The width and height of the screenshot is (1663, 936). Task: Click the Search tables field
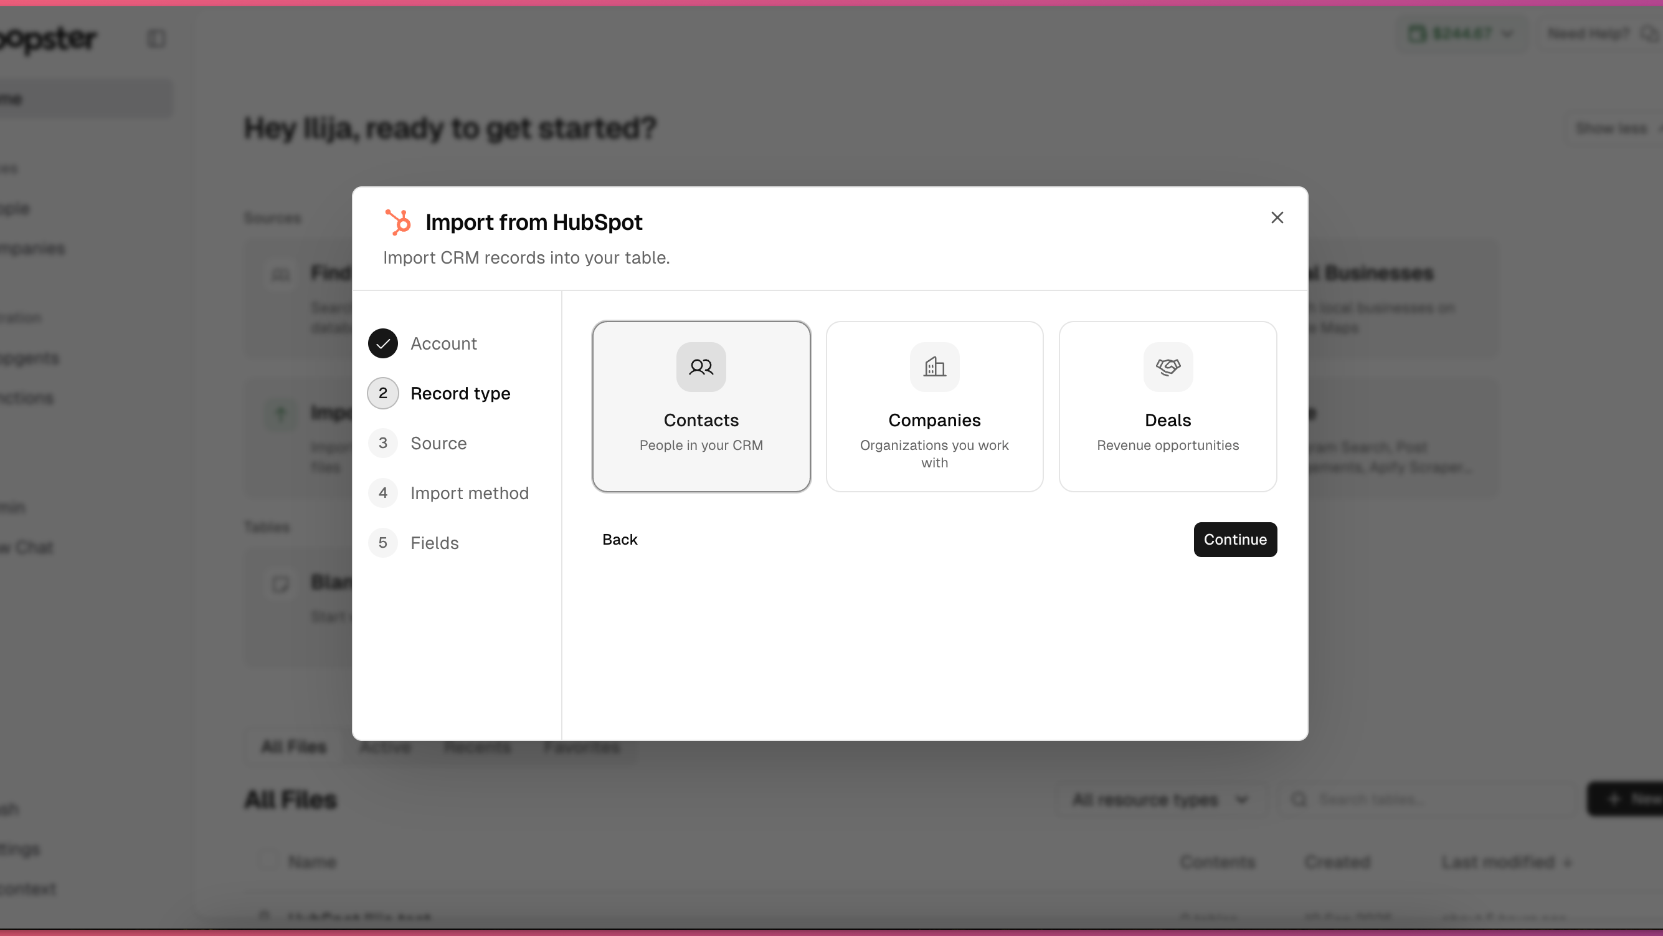point(1427,800)
